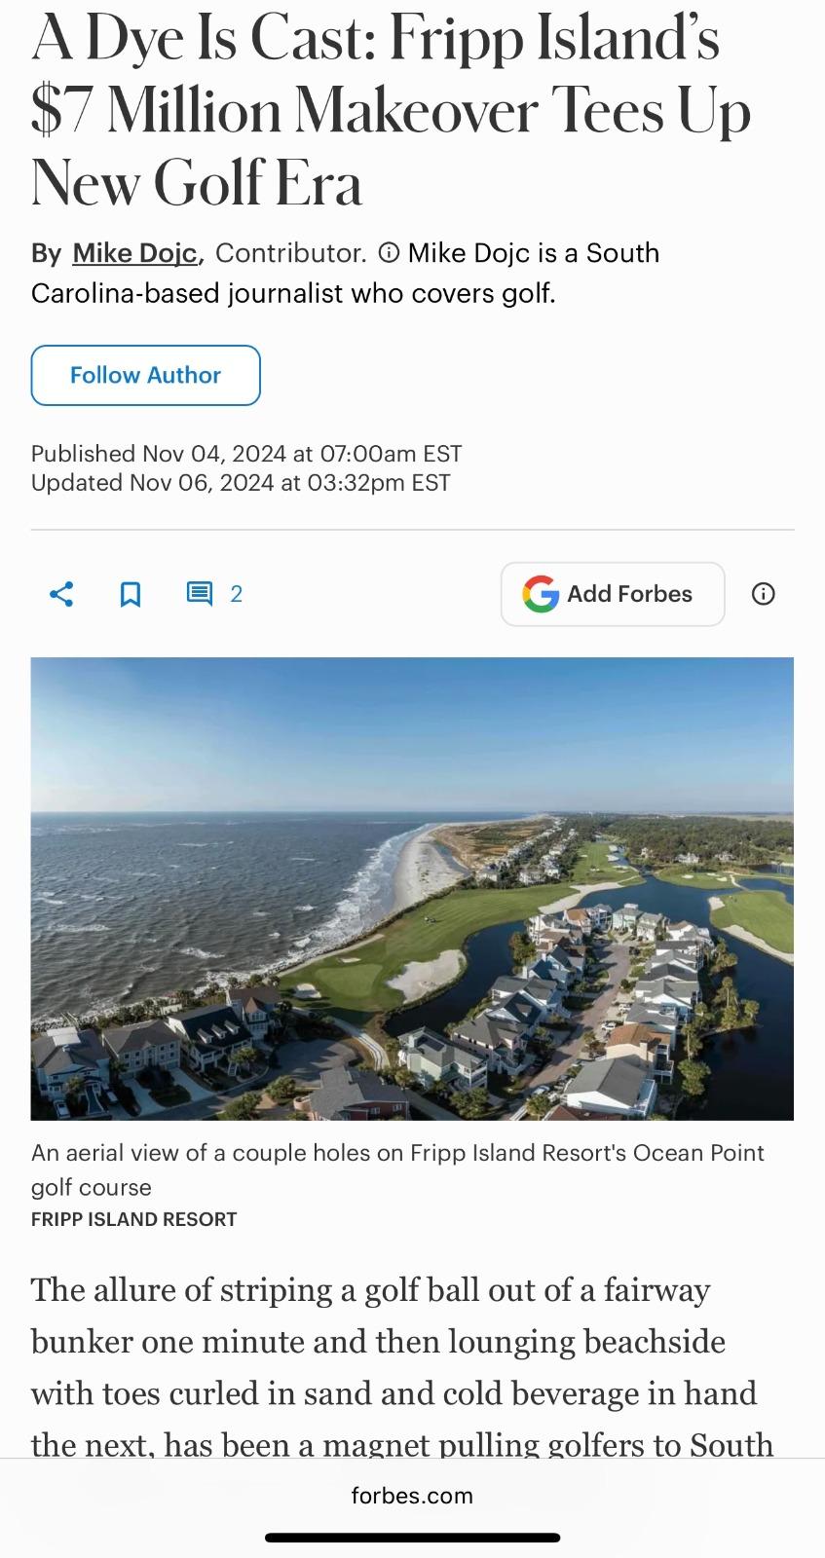825x1558 pixels.
Task: Open Mike Dojc author link
Action: [135, 253]
